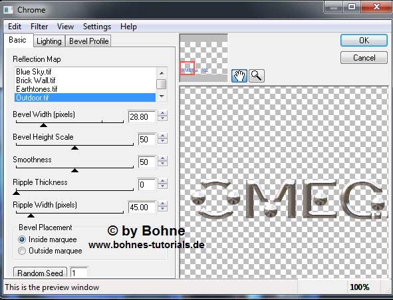Click the Chrome window title icon

pos(8,10)
